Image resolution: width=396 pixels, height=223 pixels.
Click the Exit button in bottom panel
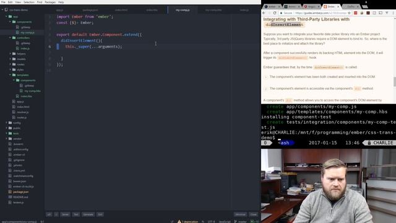coord(100,214)
